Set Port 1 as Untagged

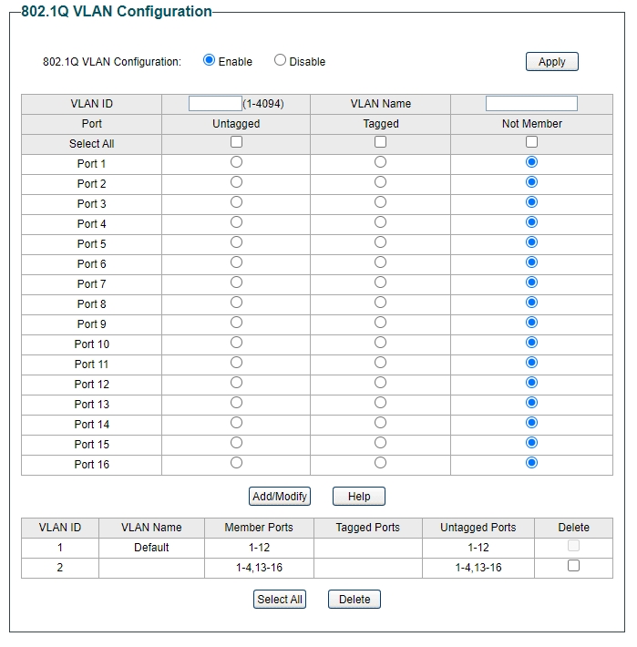236,162
